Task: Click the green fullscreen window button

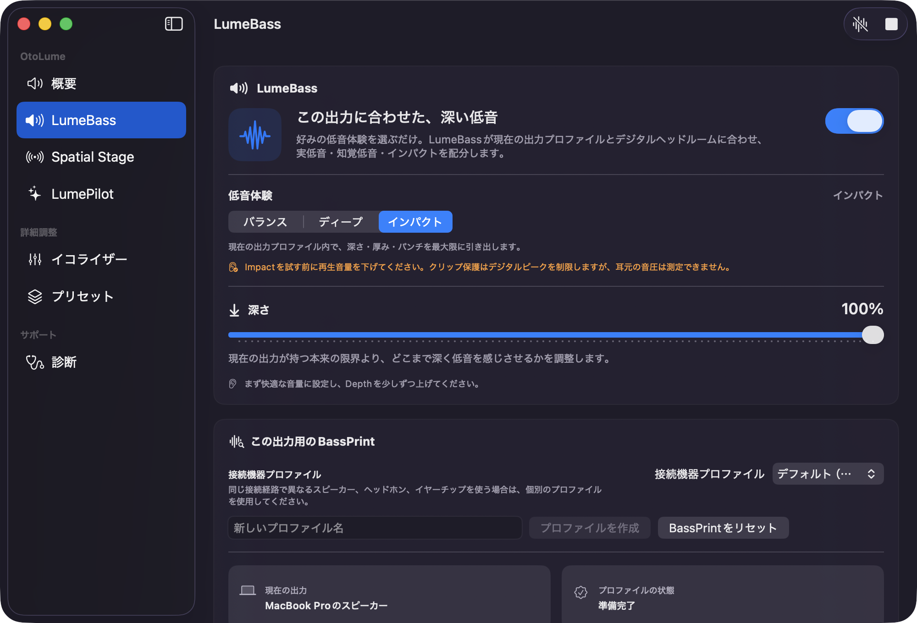Action: pos(66,24)
